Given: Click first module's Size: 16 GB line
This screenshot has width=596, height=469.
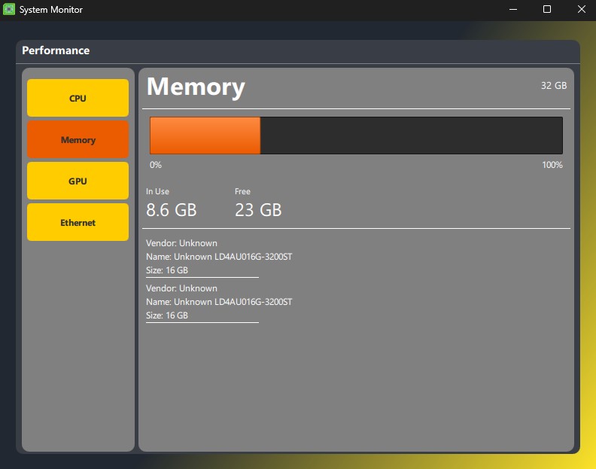Looking at the screenshot, I should point(167,270).
